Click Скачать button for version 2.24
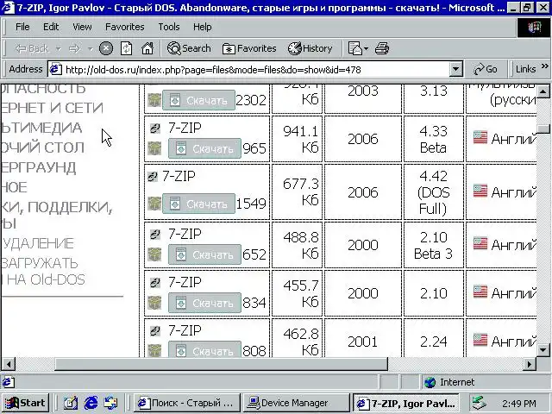Viewport: 552px width, 414px height. click(x=204, y=349)
